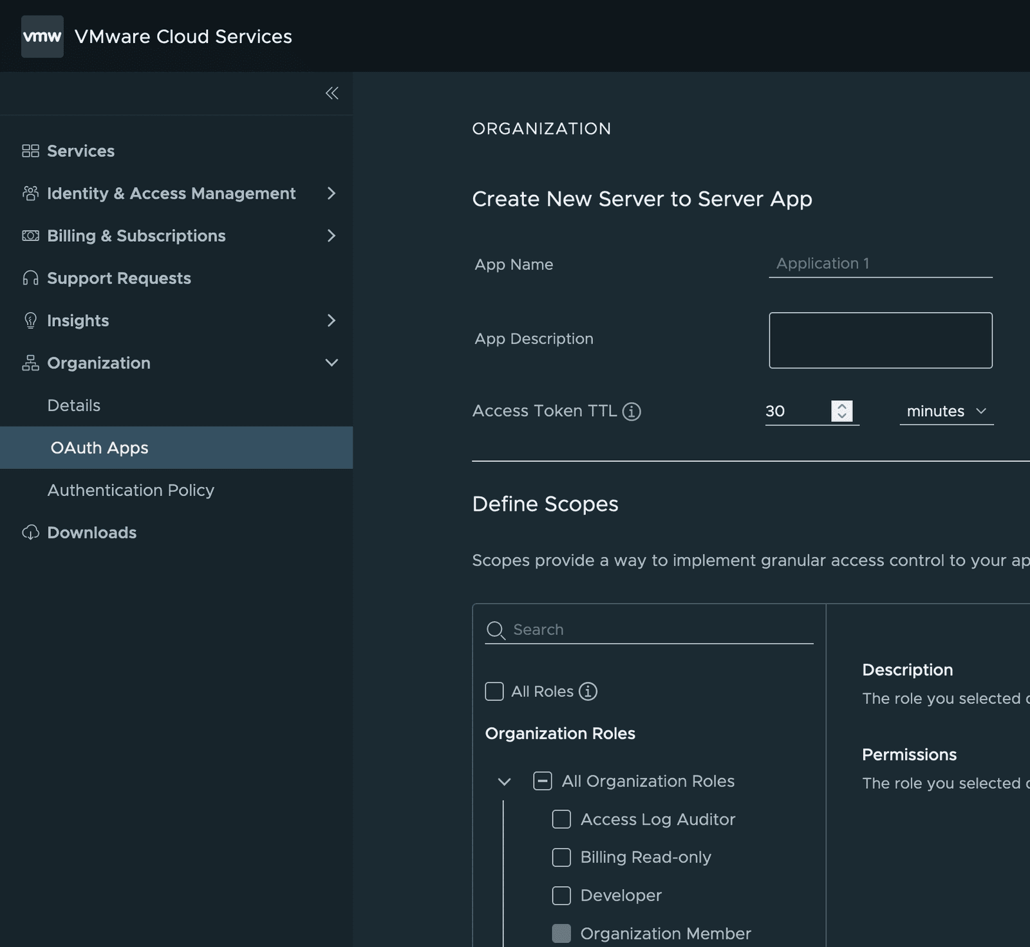Viewport: 1030px width, 947px height.
Task: Click the Billing & Subscriptions icon
Action: [x=30, y=236]
